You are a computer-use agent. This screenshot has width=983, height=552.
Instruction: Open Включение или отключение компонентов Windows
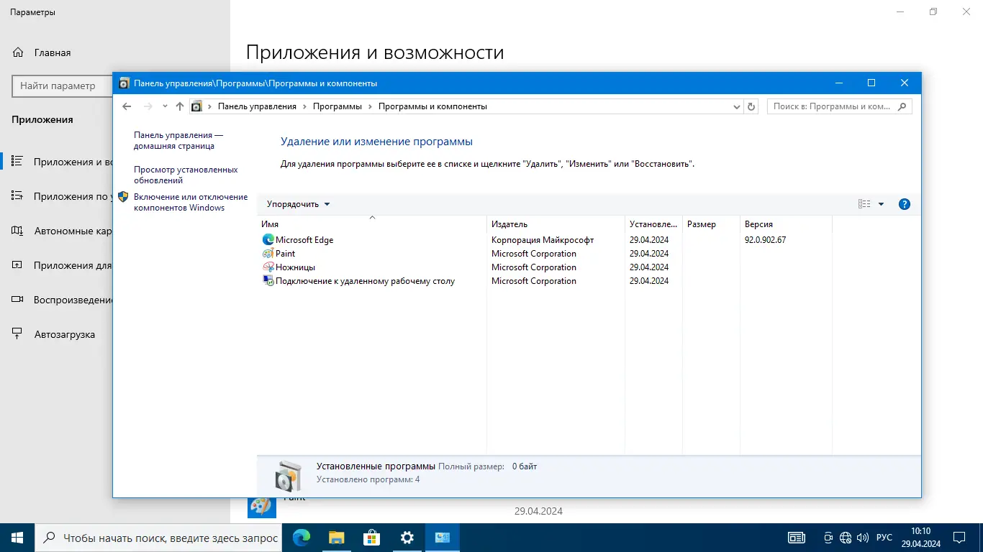[x=191, y=202]
